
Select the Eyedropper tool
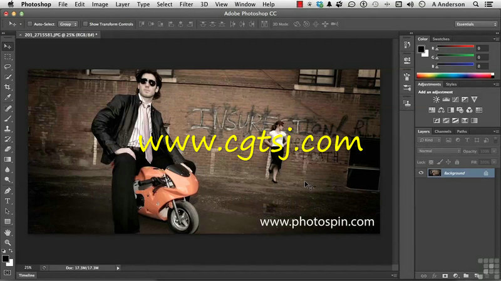click(8, 97)
